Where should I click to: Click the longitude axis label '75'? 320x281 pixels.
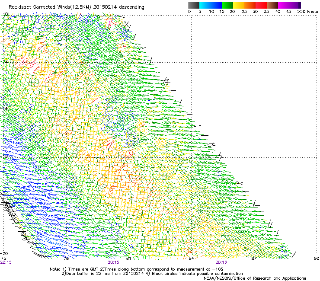3,259
